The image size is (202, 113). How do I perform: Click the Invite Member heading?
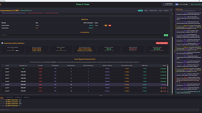pos(85,32)
